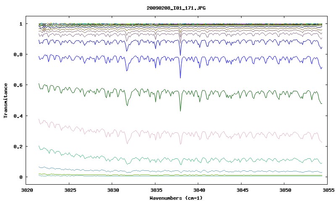Click the x-axis tick label 3840
This screenshot has width=336, height=201.
(x=199, y=190)
